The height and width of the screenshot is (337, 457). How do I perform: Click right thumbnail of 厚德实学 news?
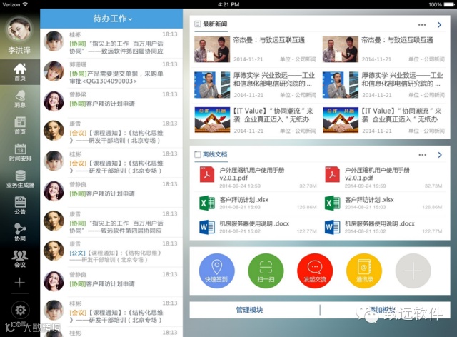point(341,85)
